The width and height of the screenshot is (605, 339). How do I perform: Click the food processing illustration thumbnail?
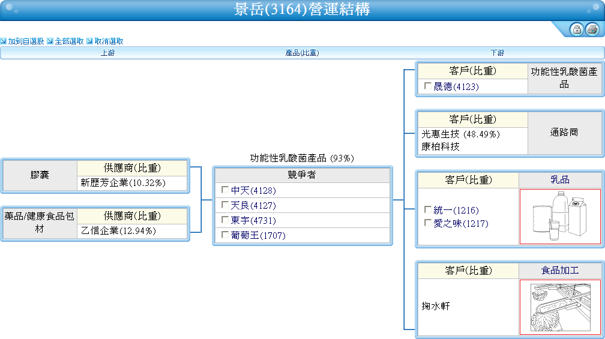[560, 307]
